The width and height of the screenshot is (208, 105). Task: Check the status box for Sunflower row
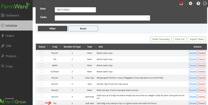pos(42,71)
